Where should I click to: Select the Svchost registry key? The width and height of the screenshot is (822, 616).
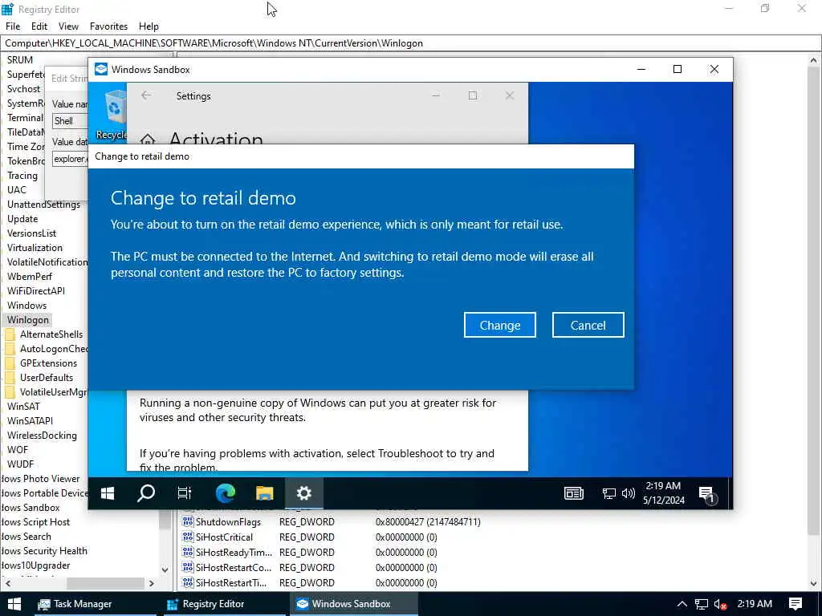pos(23,88)
